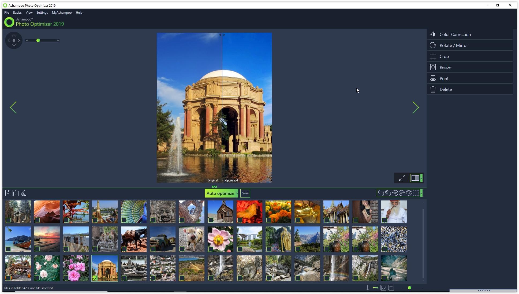Open the View menu
519x294 pixels.
[29, 13]
